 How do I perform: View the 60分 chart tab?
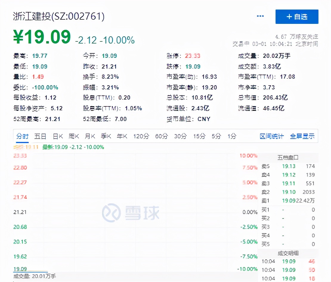pyautogui.click(x=162, y=136)
